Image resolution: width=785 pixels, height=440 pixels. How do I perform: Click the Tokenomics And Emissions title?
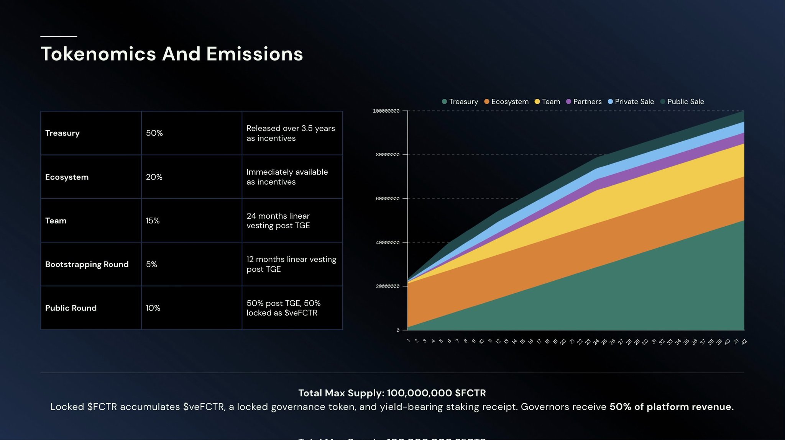coord(172,54)
